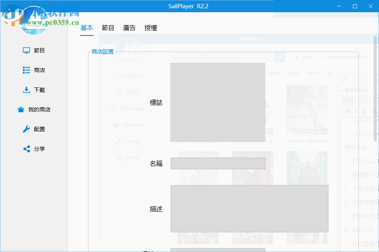Viewport: 379px width, 252px height.
Task: Click the search magnifier in store preview
Action: click(x=280, y=57)
